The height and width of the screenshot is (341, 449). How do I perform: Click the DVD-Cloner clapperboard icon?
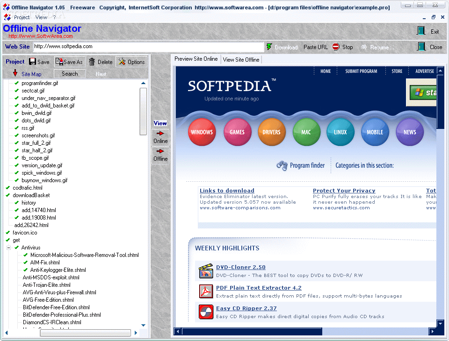pos(206,271)
